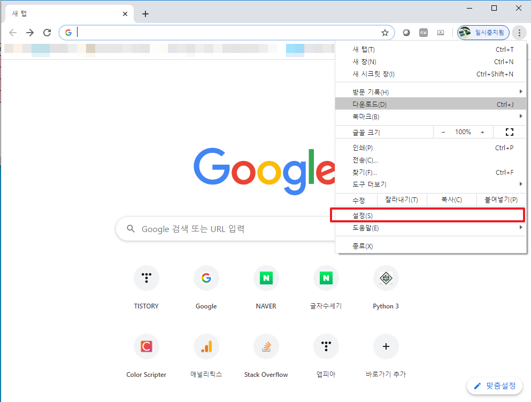
Task: Open 다운로드(D) from the menu
Action: click(x=431, y=104)
